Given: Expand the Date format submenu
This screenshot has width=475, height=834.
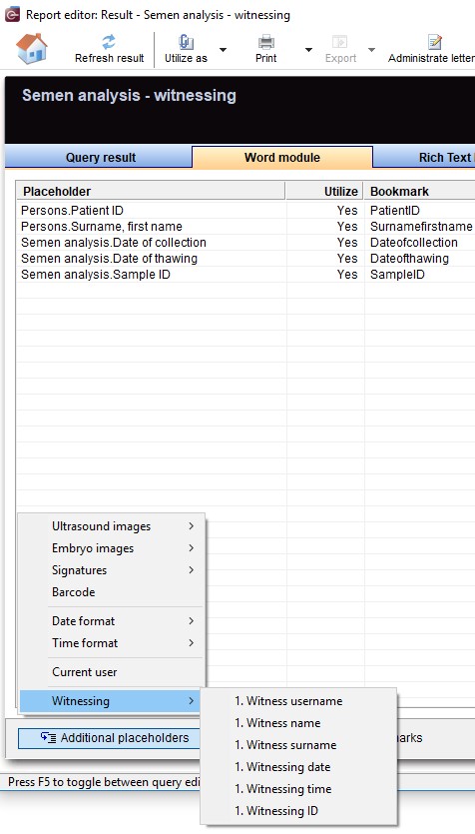Looking at the screenshot, I should [112, 620].
